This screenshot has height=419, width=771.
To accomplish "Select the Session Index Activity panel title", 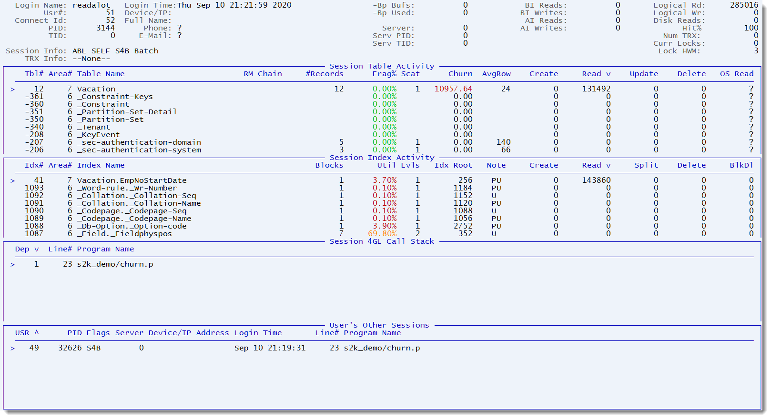I will [382, 158].
